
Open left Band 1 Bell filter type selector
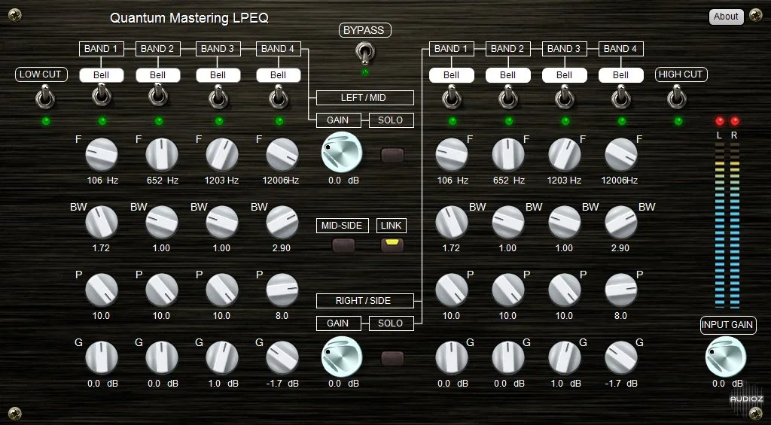[x=102, y=75]
